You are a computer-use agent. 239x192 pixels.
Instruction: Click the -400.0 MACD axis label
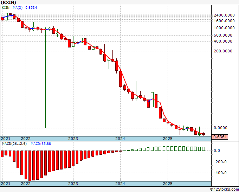(x=220, y=173)
